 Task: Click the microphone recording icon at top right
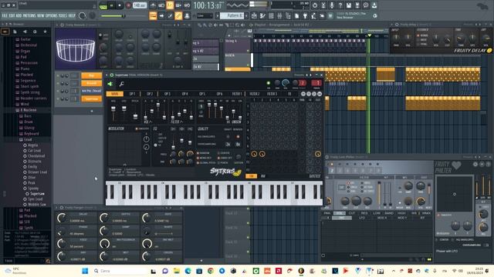click(x=332, y=5)
